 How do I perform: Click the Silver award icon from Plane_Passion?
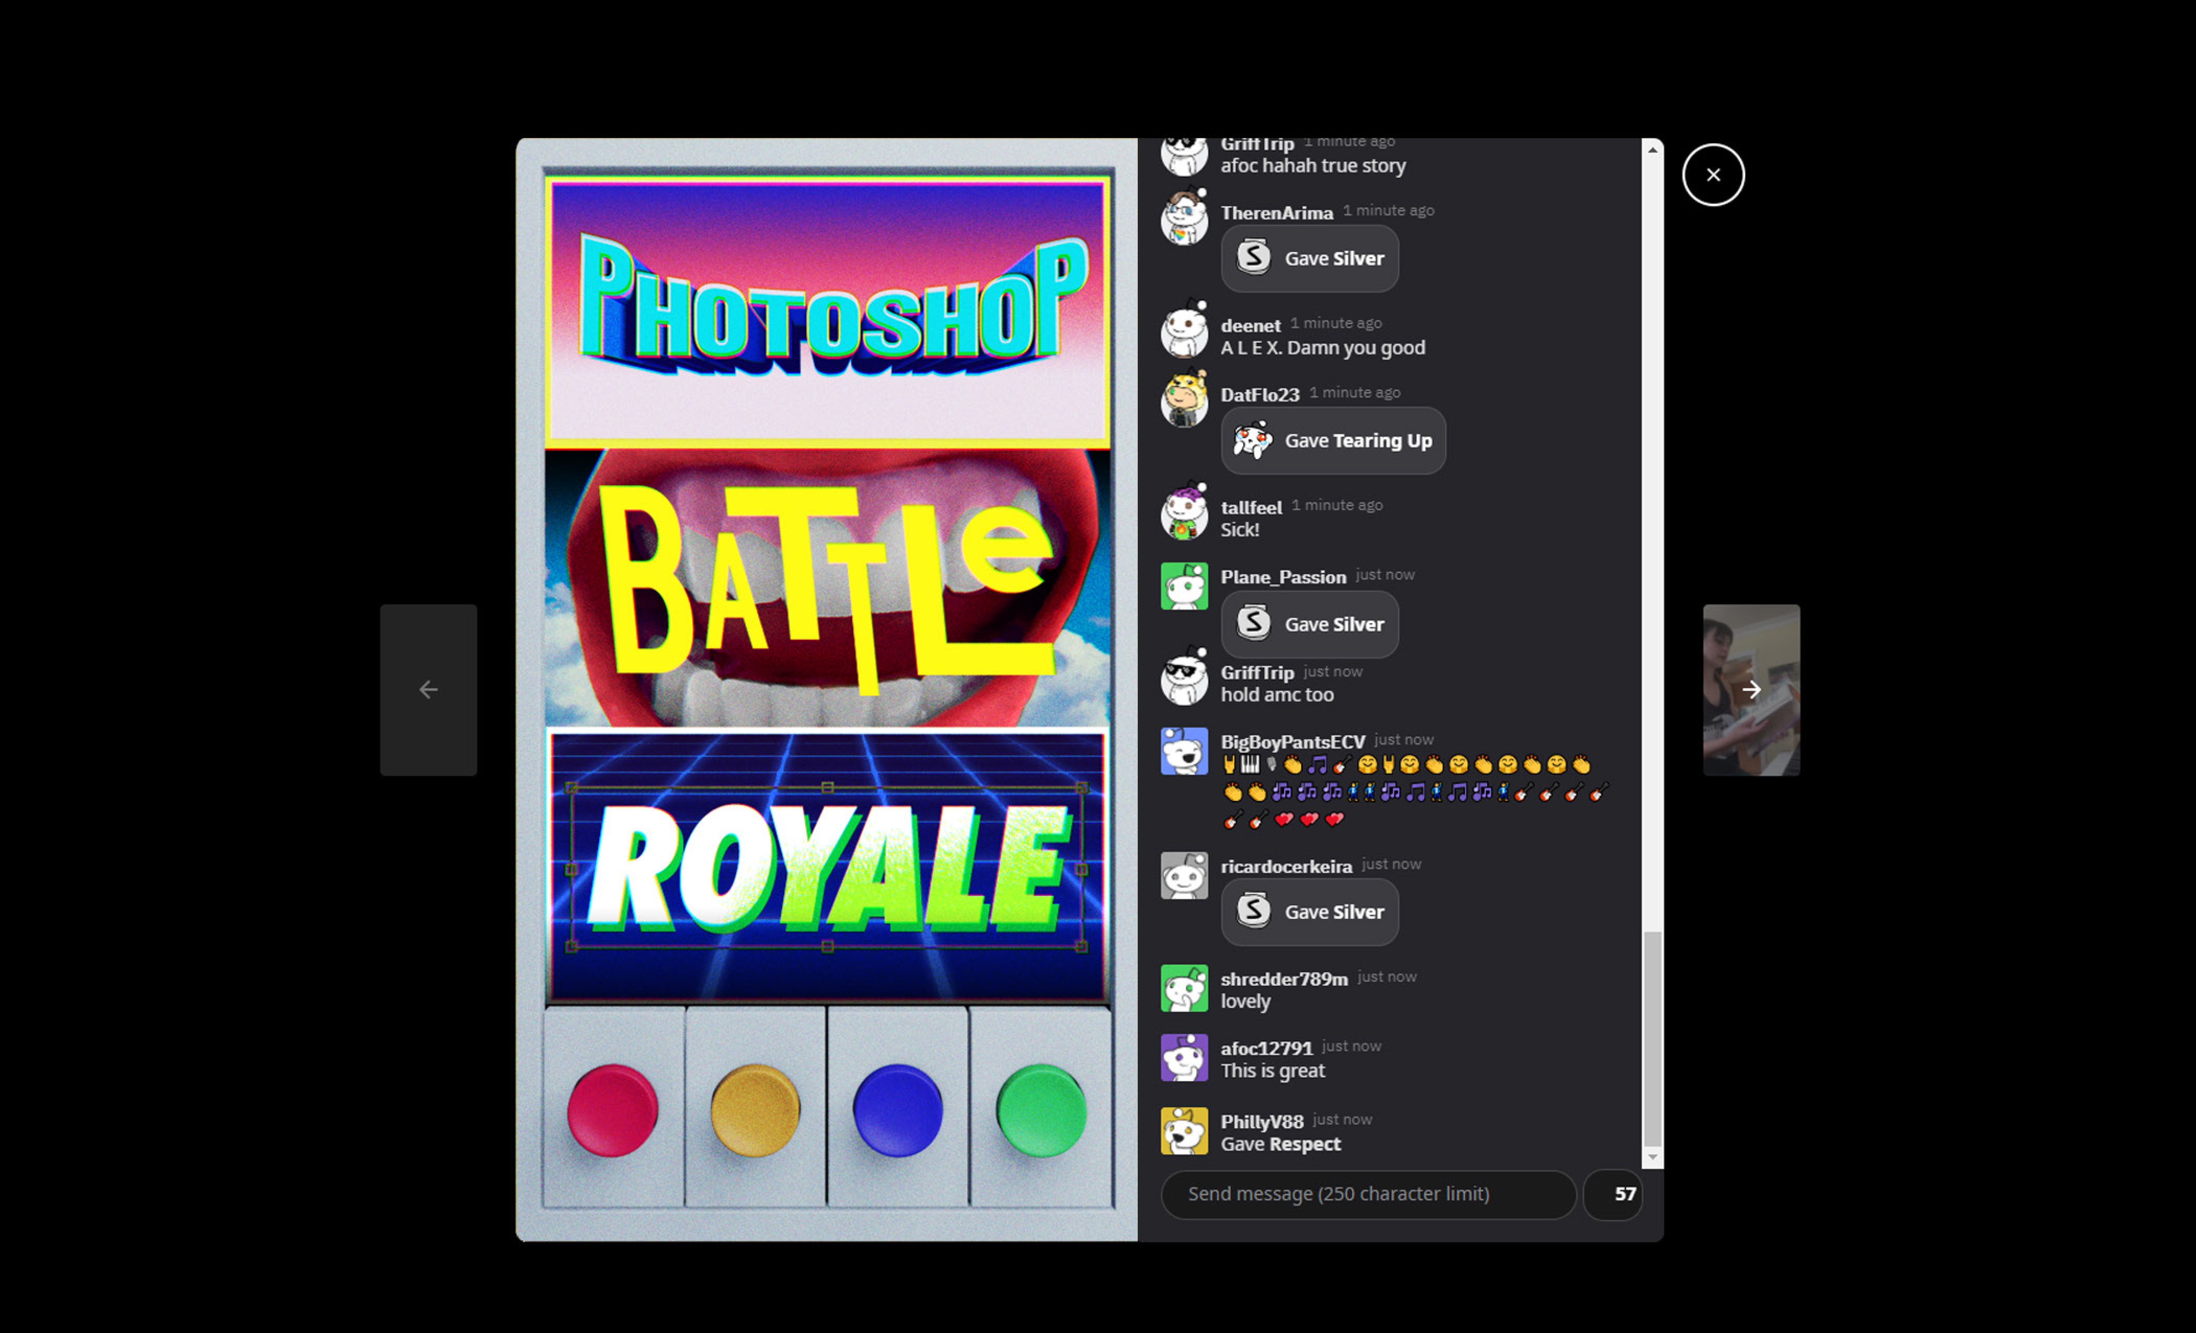pyautogui.click(x=1253, y=622)
